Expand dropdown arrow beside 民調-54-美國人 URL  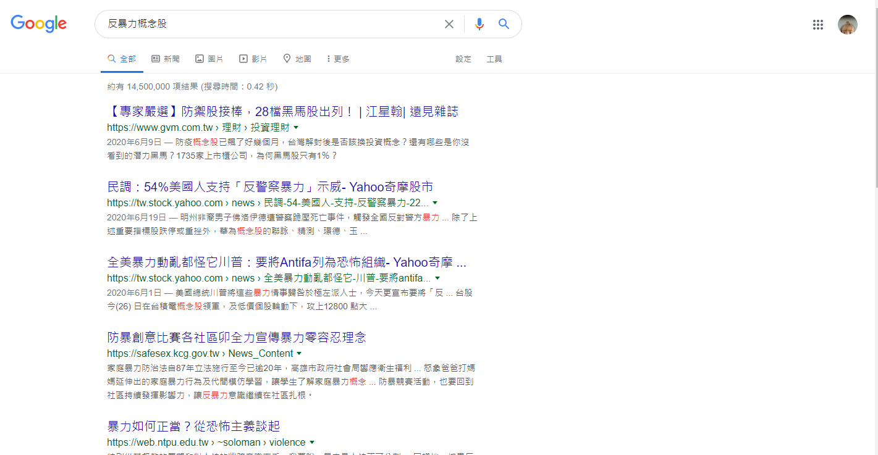[435, 203]
